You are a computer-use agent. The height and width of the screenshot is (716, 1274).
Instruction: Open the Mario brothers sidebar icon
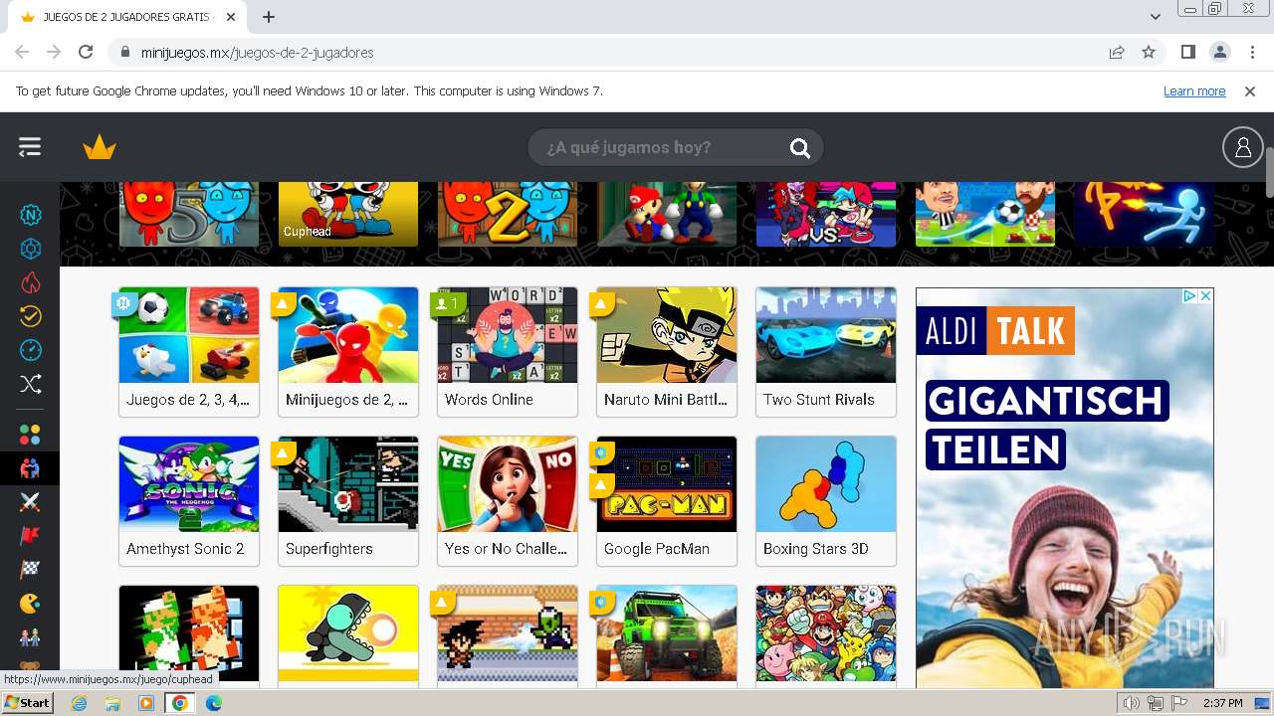tap(31, 637)
